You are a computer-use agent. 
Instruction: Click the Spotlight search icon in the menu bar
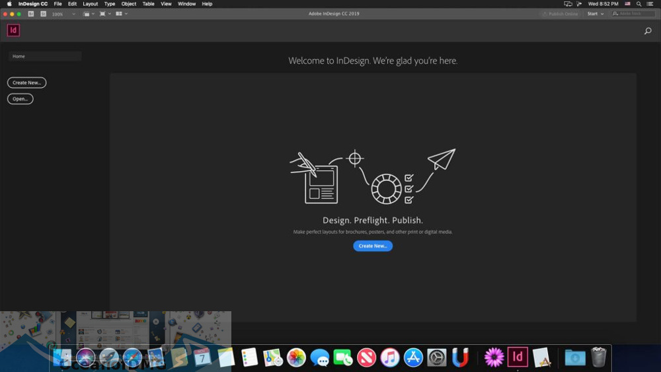tap(639, 4)
